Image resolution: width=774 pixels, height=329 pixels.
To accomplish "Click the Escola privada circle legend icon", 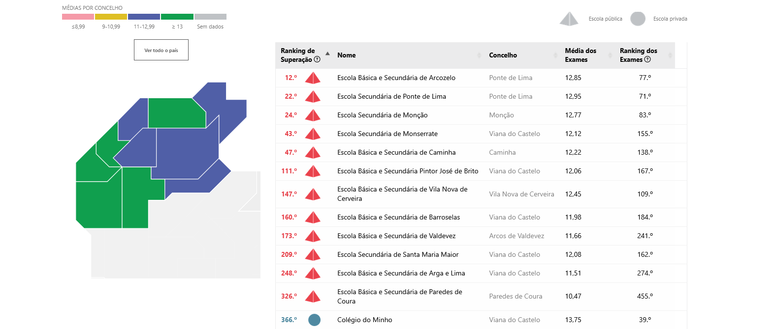I will (x=638, y=19).
